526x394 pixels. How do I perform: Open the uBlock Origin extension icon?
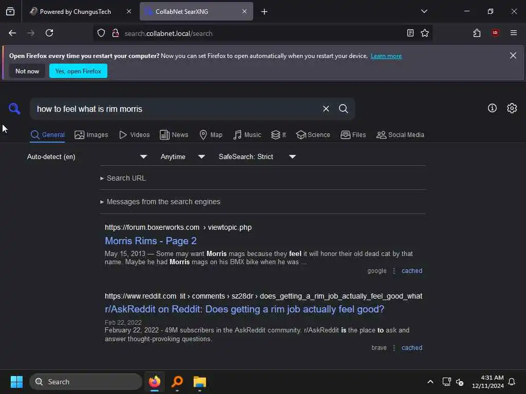coord(495,33)
